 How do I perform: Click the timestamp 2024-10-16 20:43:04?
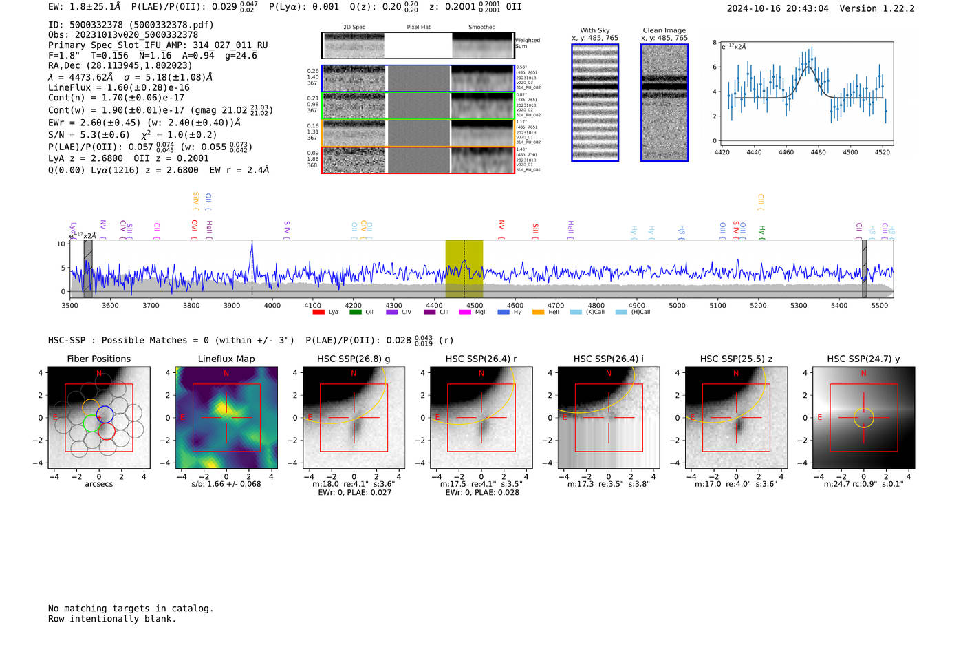778,9
